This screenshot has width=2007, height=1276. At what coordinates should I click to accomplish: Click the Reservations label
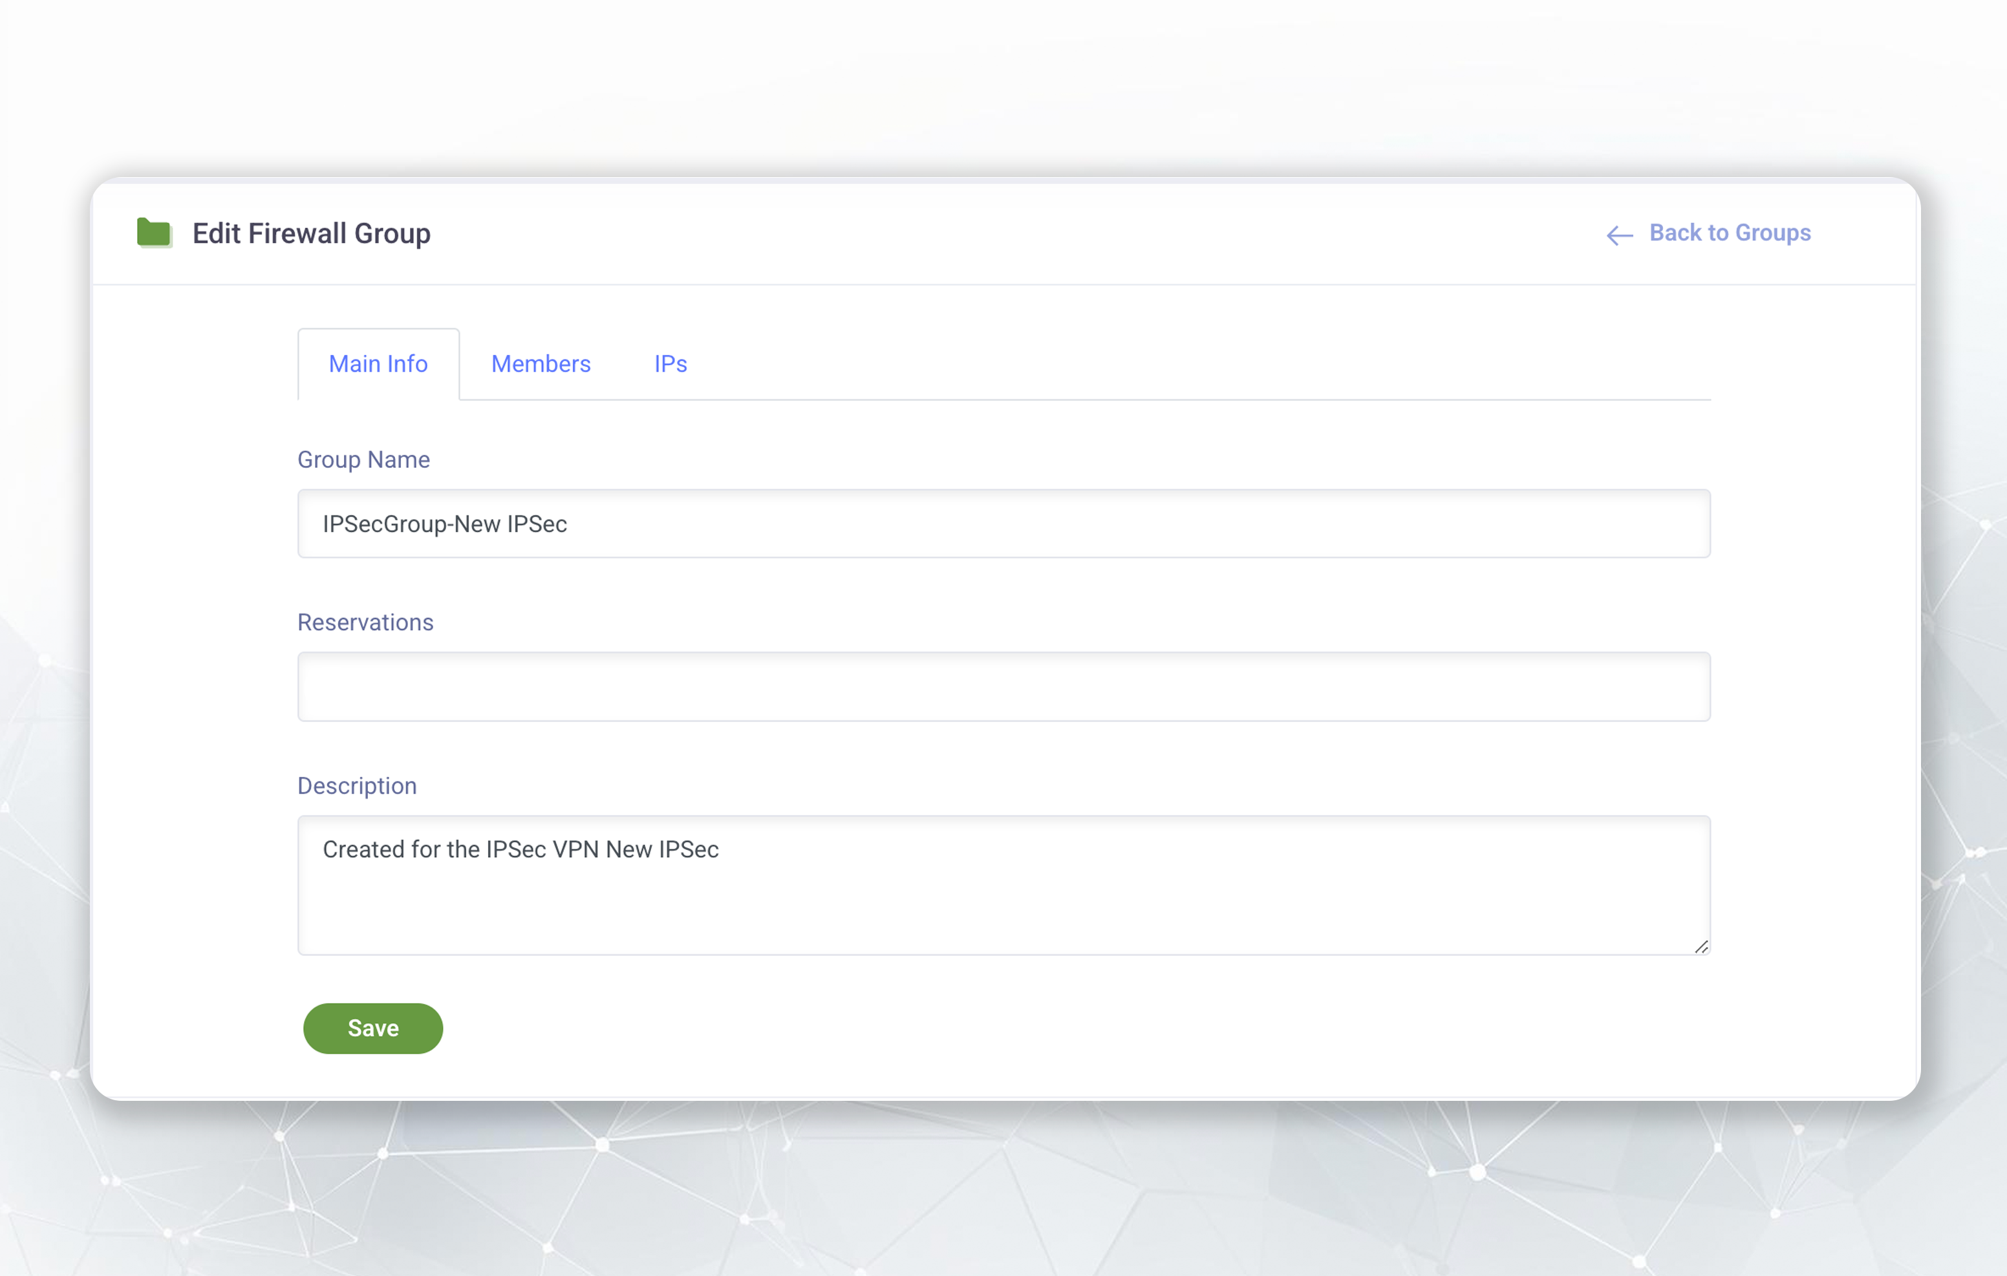click(365, 622)
